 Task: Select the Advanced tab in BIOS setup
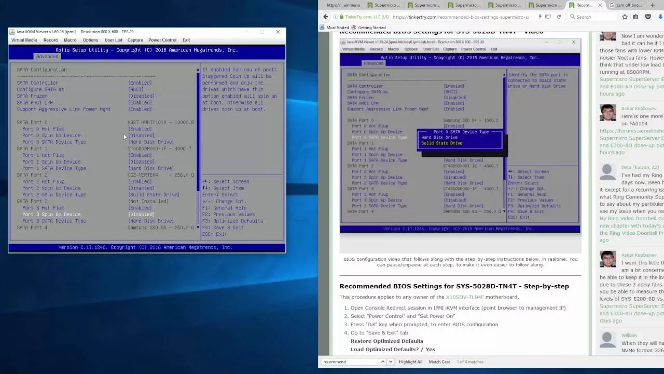click(x=47, y=57)
